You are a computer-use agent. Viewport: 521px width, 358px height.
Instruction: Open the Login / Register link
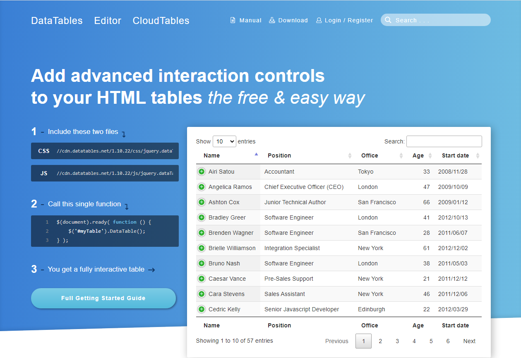344,20
